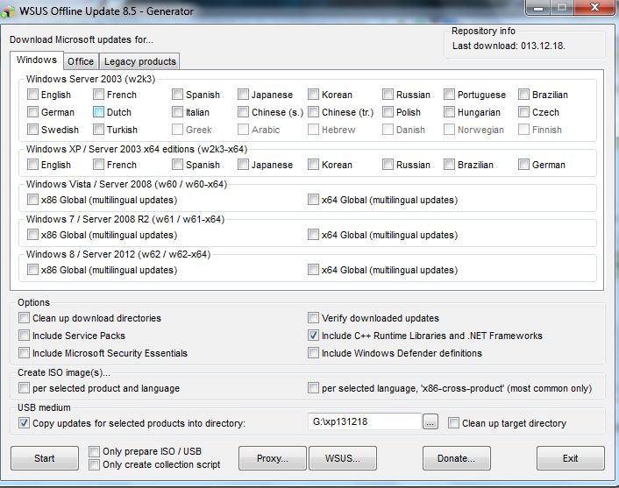The width and height of the screenshot is (619, 488).
Task: Enable Clean up target directory
Action: tap(453, 423)
